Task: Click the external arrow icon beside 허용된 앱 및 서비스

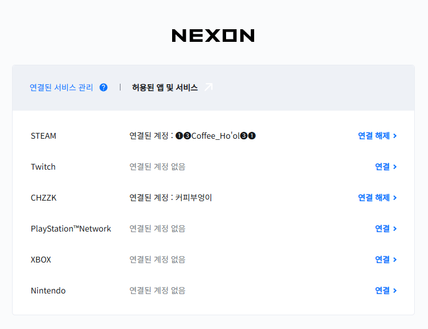Action: pyautogui.click(x=208, y=87)
